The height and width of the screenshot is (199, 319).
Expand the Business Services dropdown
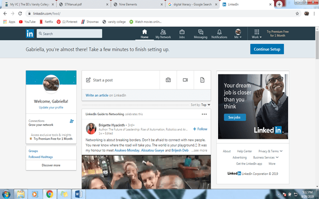(266, 158)
